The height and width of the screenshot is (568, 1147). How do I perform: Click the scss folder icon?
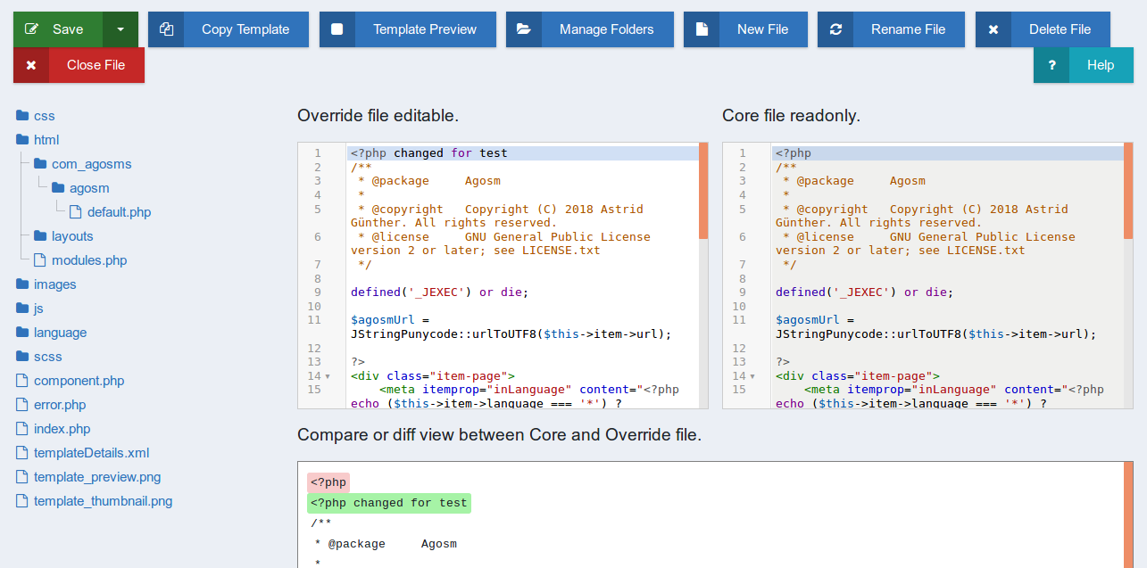[22, 357]
